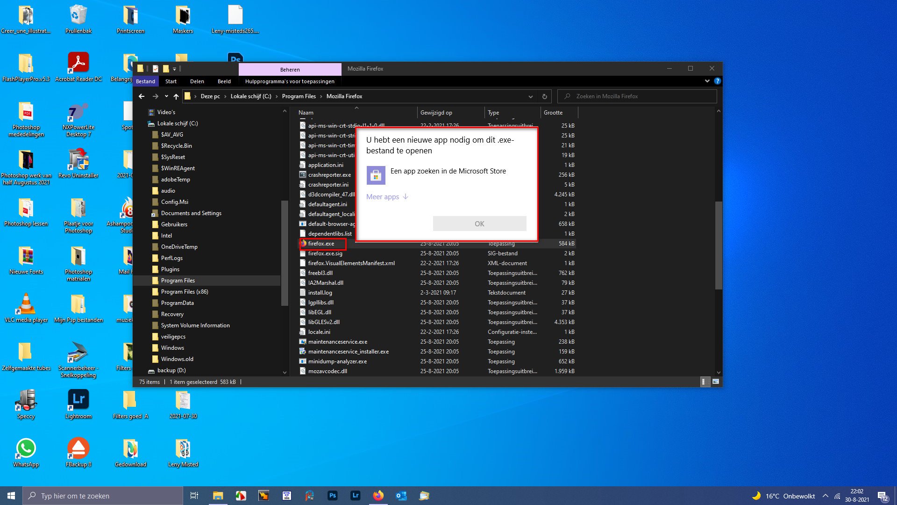Image resolution: width=897 pixels, height=505 pixels.
Task: Open the Bestand menu
Action: 145,81
